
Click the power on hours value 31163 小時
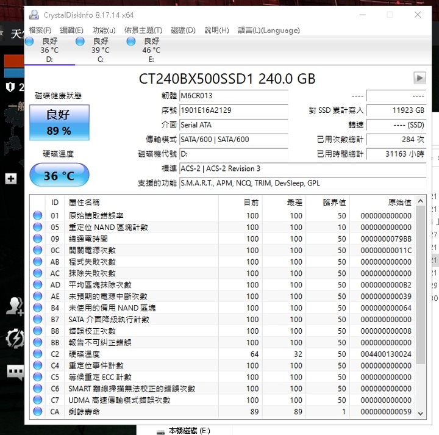396,154
